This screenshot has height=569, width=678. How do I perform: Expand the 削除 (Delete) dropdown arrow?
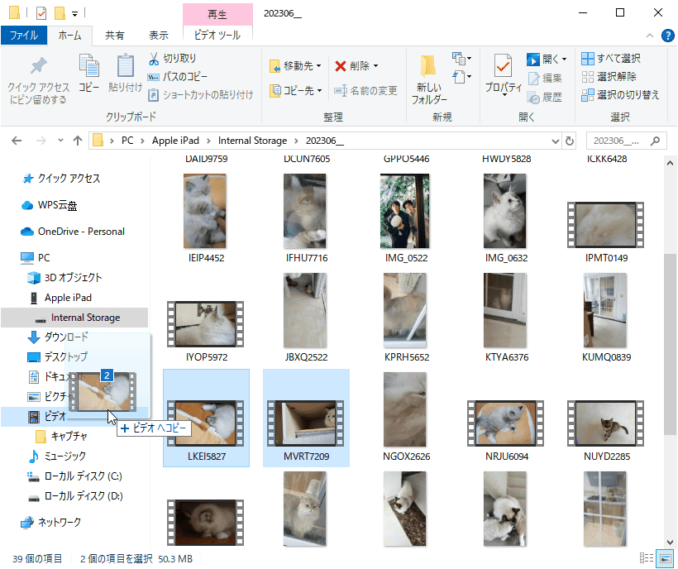click(x=375, y=66)
